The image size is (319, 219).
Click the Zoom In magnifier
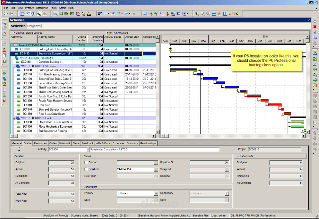click(x=197, y=14)
